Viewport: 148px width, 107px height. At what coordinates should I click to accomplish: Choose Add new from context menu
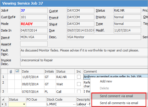(106, 81)
